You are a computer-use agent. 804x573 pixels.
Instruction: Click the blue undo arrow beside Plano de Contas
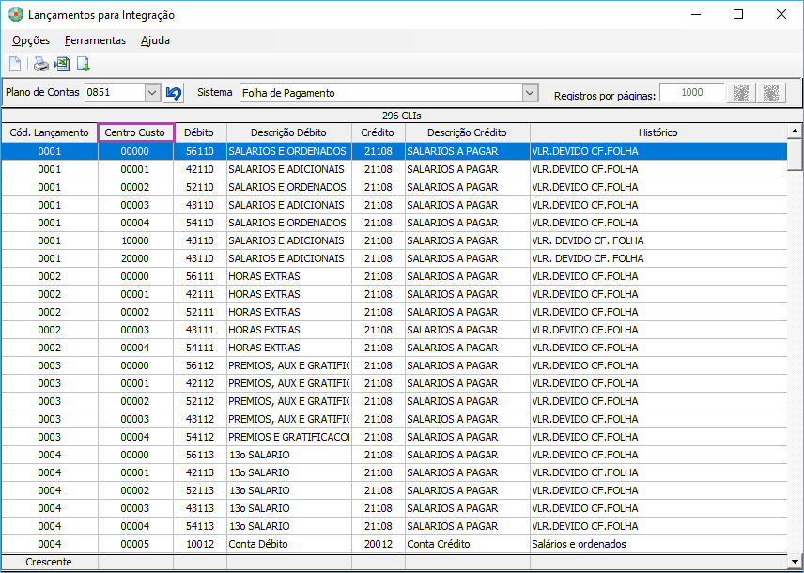tap(174, 93)
